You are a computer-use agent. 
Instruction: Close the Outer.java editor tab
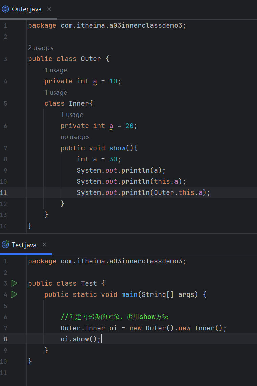[x=49, y=9]
